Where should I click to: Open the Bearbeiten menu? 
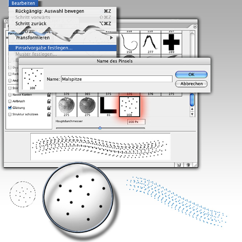click(x=23, y=3)
